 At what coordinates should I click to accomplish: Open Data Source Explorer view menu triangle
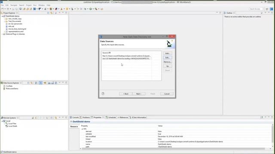[59, 83]
